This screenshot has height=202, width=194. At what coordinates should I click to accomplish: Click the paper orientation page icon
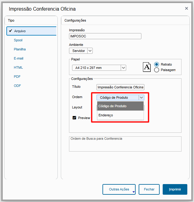(x=147, y=67)
